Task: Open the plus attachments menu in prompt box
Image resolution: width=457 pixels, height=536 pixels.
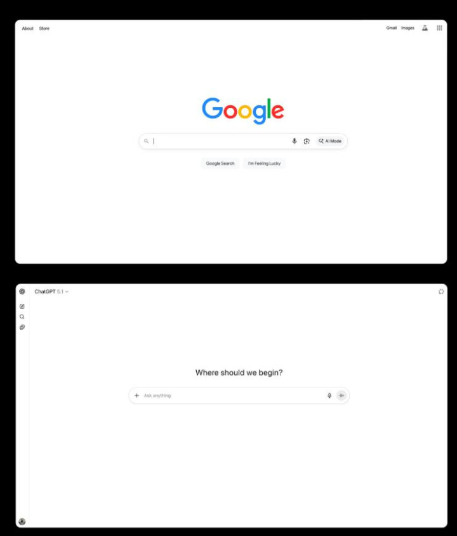Action: pyautogui.click(x=137, y=396)
